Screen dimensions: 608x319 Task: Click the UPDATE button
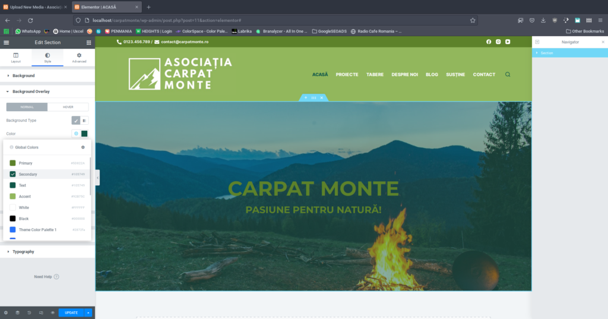(x=71, y=313)
